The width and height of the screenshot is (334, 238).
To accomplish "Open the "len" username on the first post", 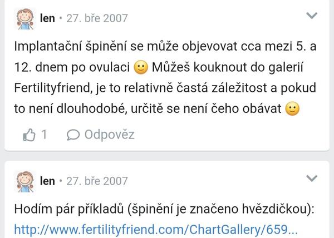I will click(48, 19).
